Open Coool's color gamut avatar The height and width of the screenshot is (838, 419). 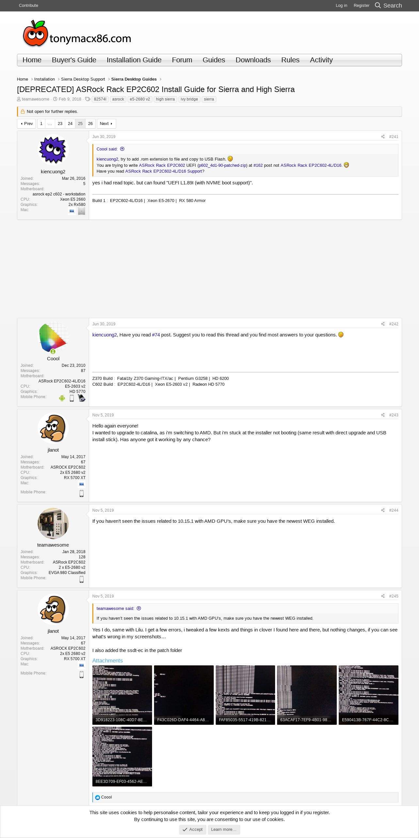pos(53,337)
